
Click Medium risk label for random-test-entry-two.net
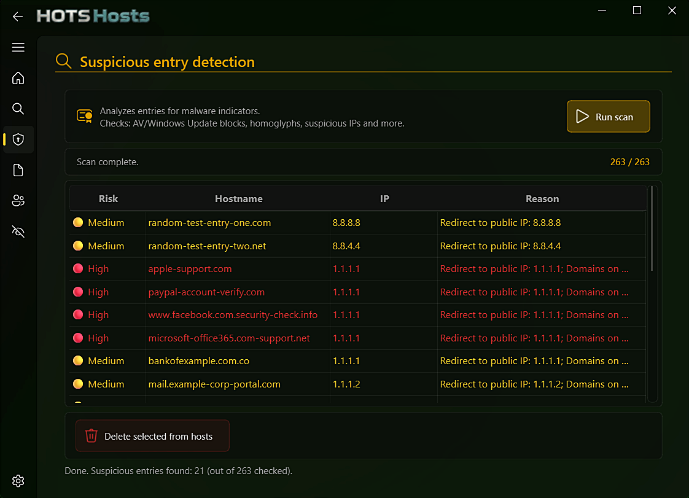click(106, 246)
